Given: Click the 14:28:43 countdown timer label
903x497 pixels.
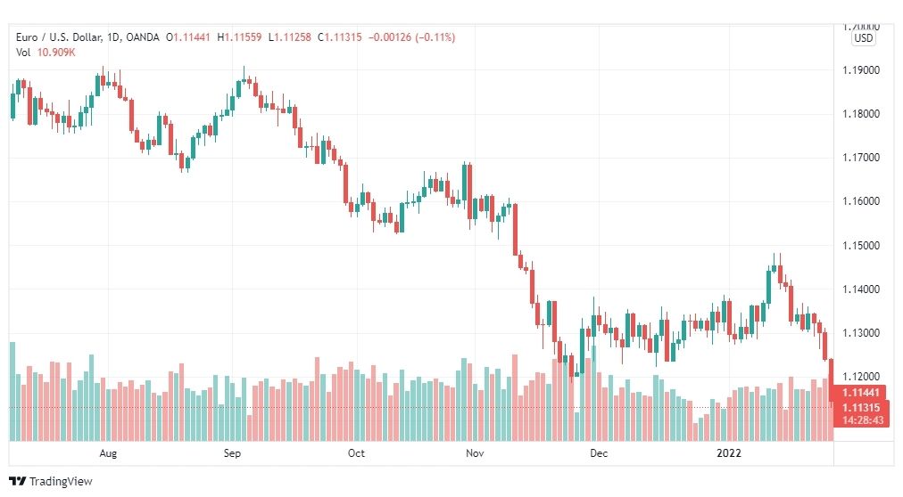Looking at the screenshot, I should (862, 420).
